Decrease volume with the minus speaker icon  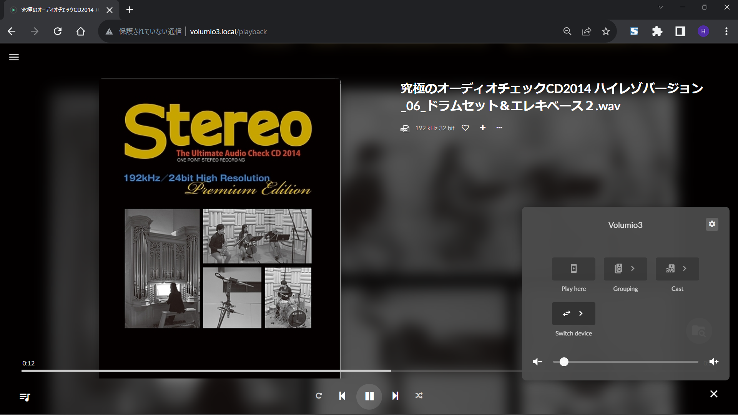point(537,362)
